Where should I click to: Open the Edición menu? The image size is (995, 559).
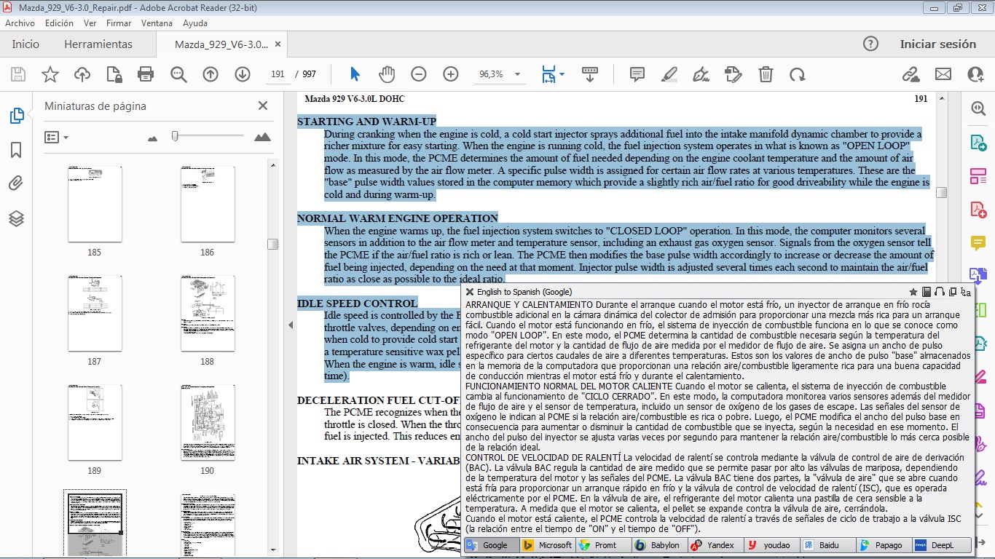pos(59,23)
